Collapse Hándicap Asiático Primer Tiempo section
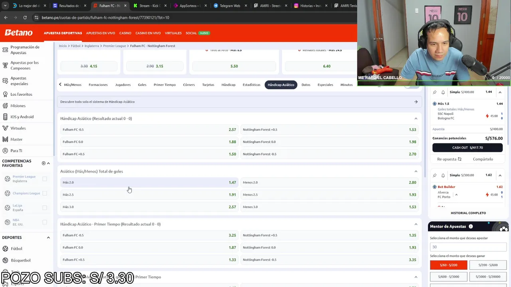Image resolution: width=511 pixels, height=287 pixels. click(416, 224)
